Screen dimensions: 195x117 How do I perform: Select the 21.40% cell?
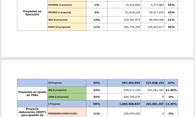[171, 90]
